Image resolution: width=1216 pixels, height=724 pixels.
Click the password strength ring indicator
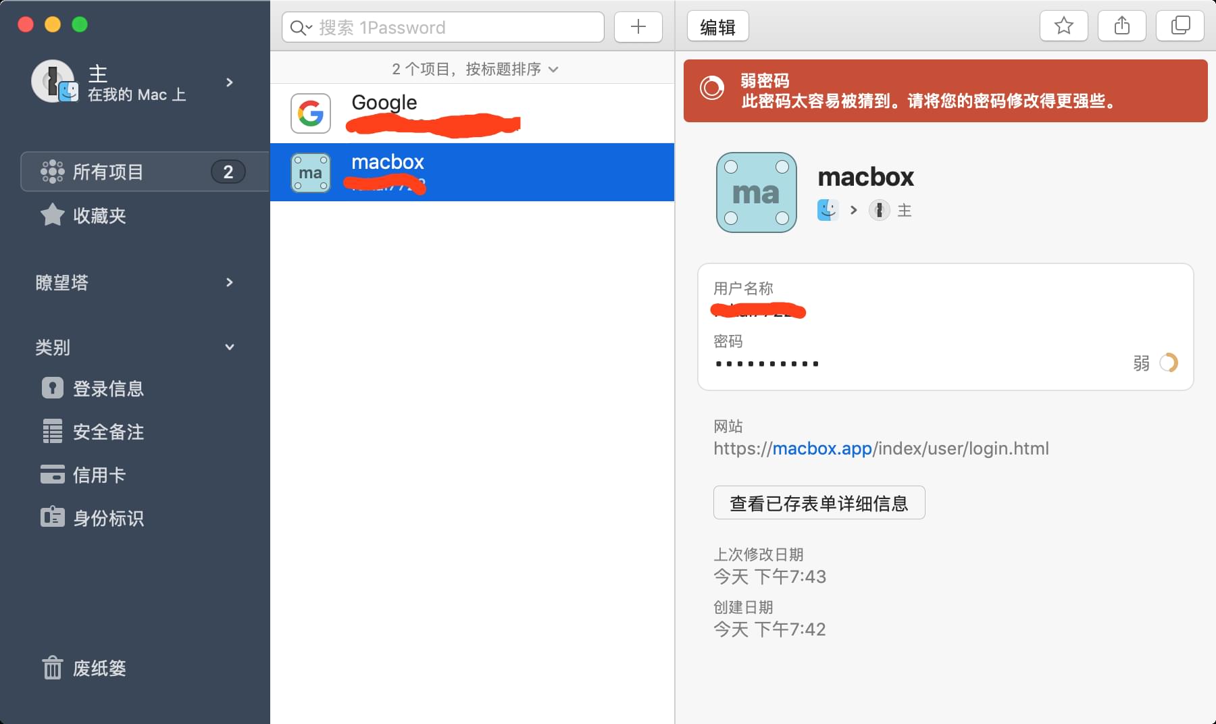click(1169, 363)
